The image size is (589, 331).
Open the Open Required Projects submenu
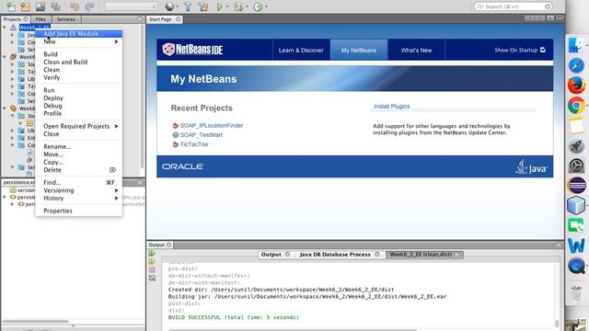pos(78,126)
